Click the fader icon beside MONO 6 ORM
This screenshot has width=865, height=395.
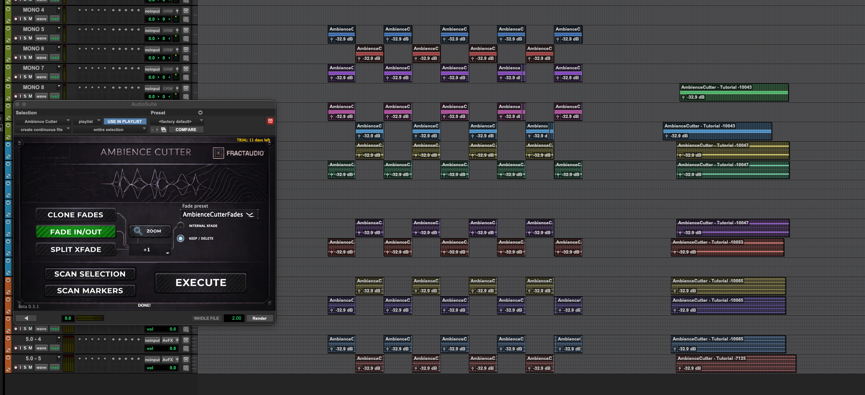[x=177, y=50]
